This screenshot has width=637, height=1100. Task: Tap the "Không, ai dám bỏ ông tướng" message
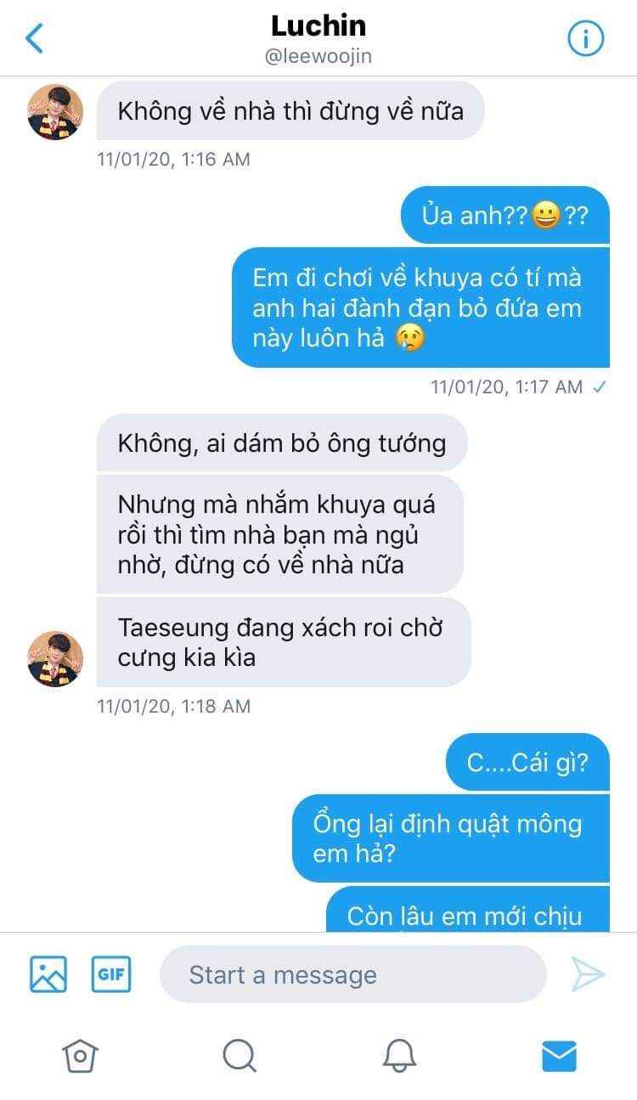pos(282,443)
